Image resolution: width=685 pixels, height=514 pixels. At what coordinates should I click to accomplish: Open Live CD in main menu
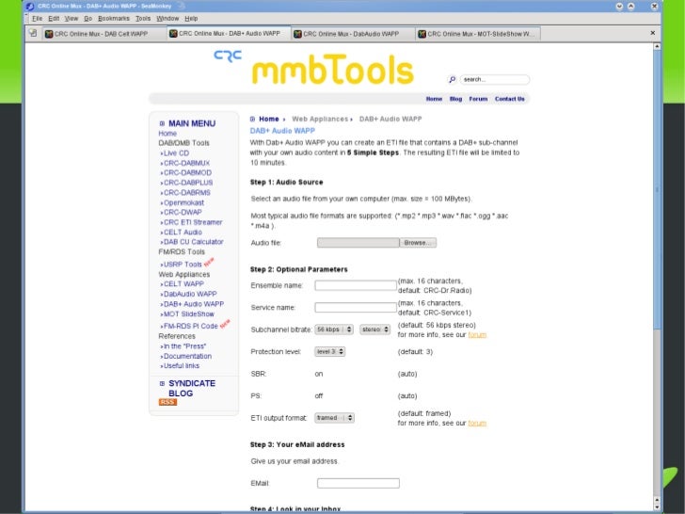click(x=176, y=153)
